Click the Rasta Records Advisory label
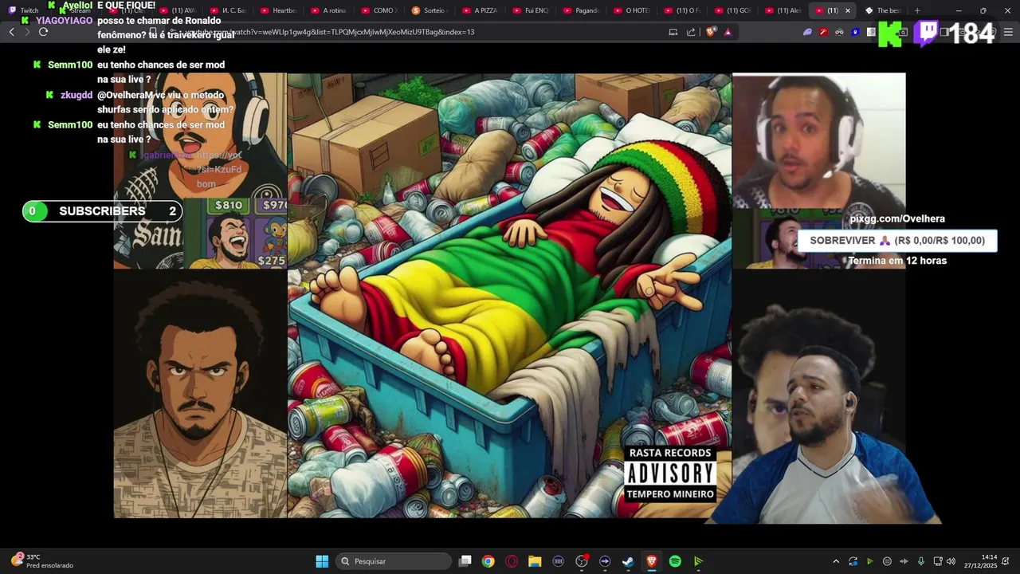Screen dimensions: 1020x574 pos(670,474)
